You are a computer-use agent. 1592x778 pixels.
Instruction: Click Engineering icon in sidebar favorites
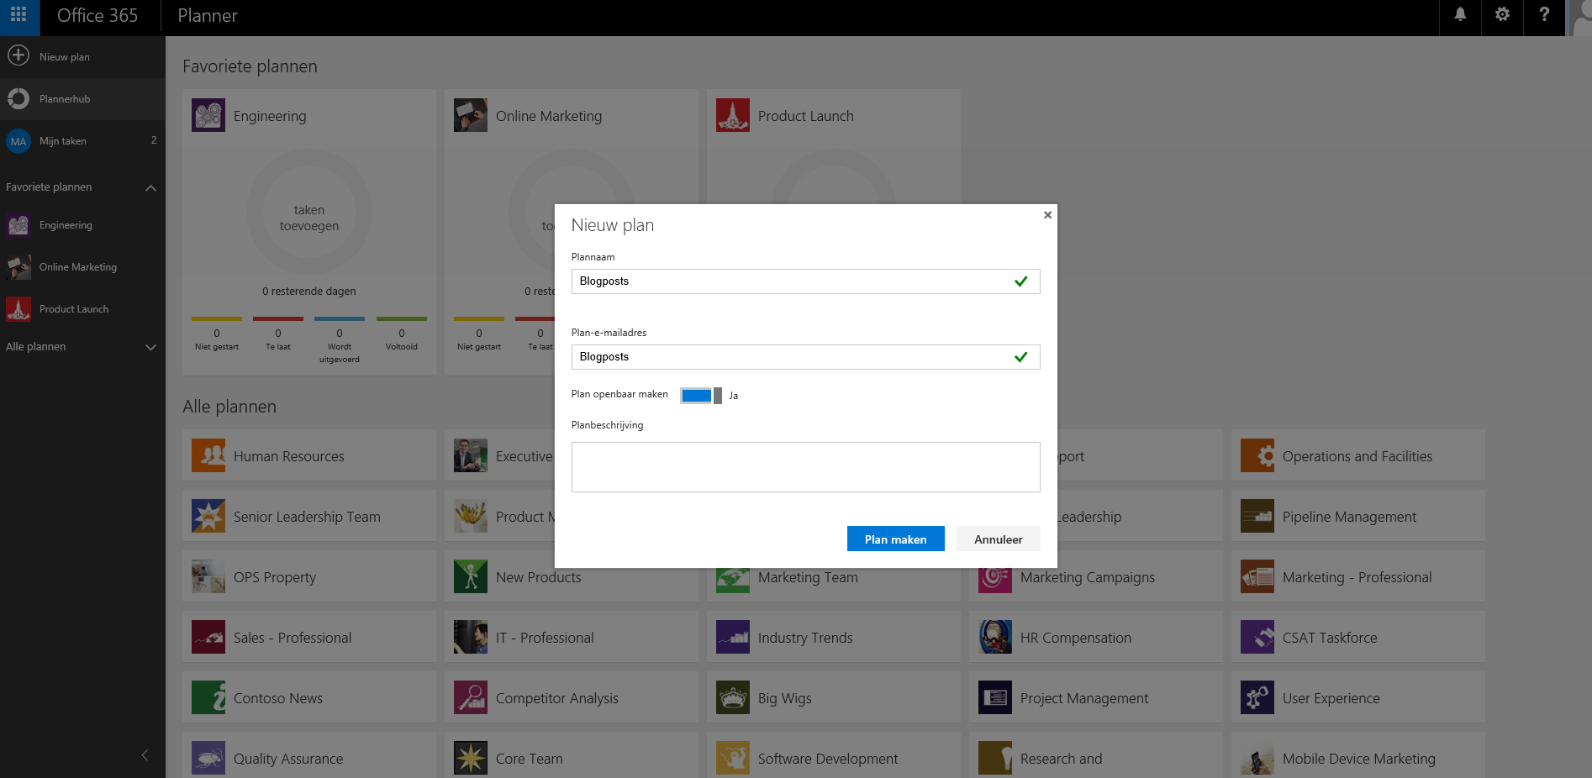pos(18,225)
